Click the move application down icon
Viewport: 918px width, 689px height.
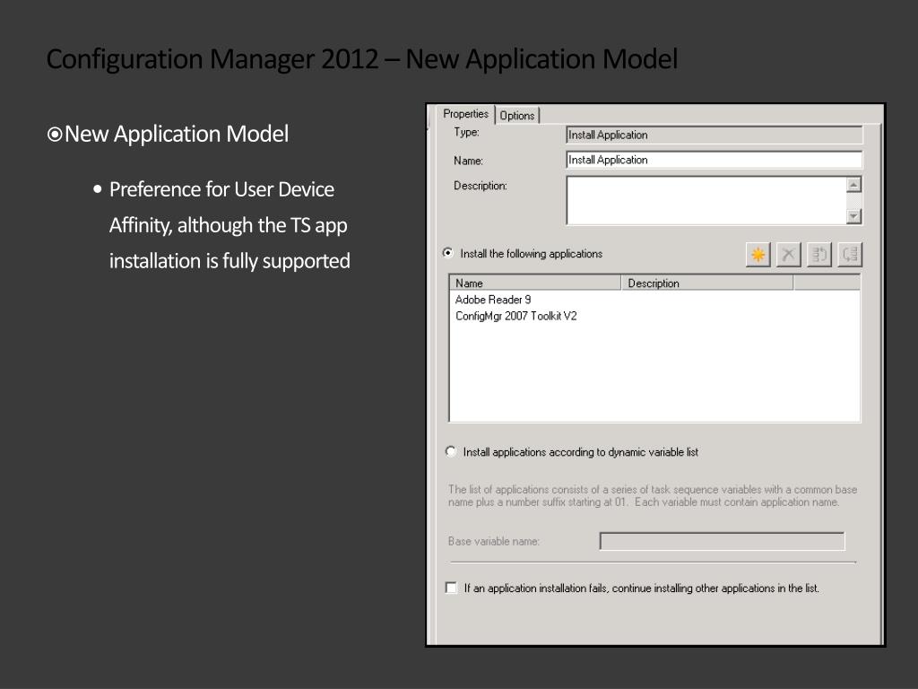click(x=850, y=254)
